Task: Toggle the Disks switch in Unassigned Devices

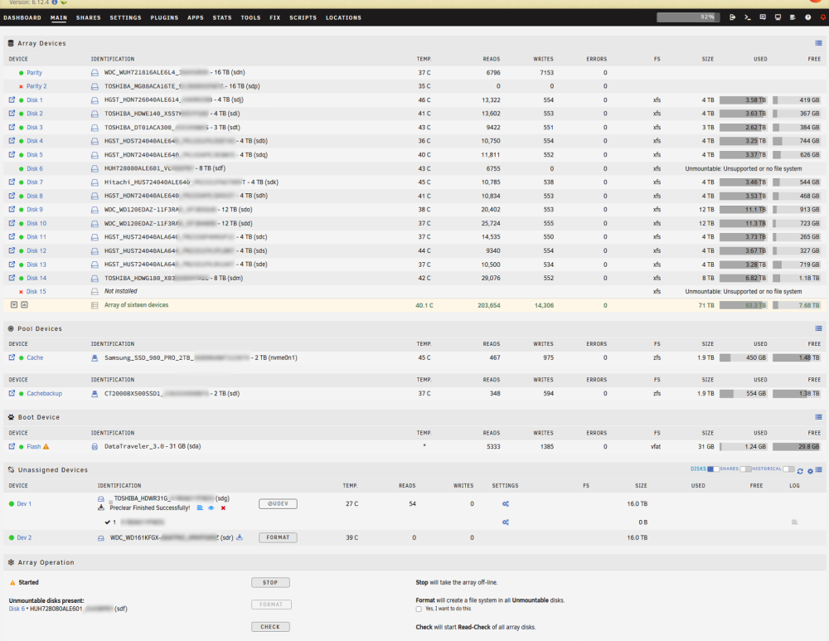Action: coord(713,469)
